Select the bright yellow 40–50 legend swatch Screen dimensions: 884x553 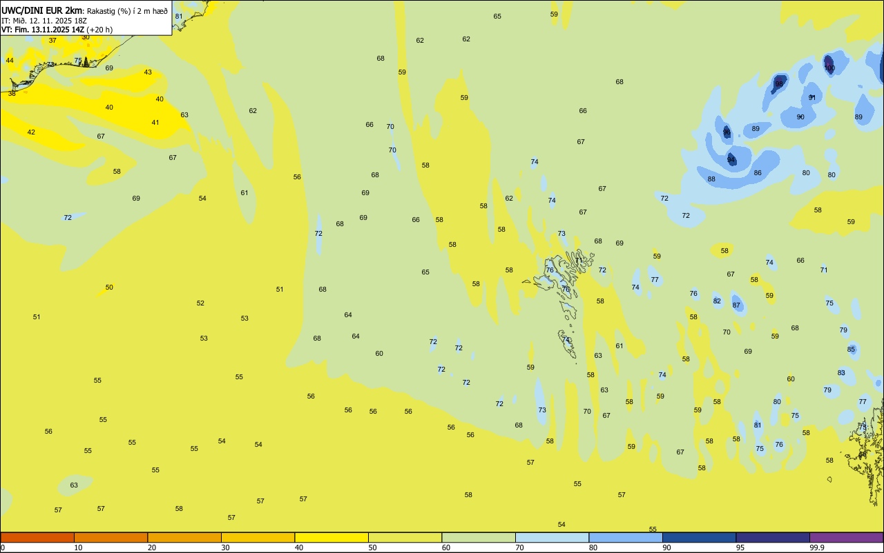pyautogui.click(x=331, y=537)
